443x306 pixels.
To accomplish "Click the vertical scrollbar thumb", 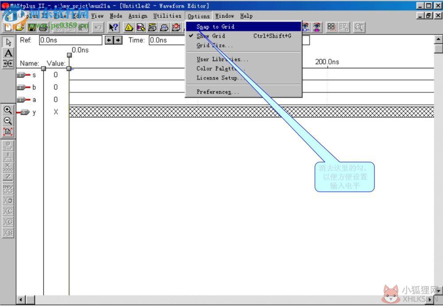I will [x=438, y=49].
